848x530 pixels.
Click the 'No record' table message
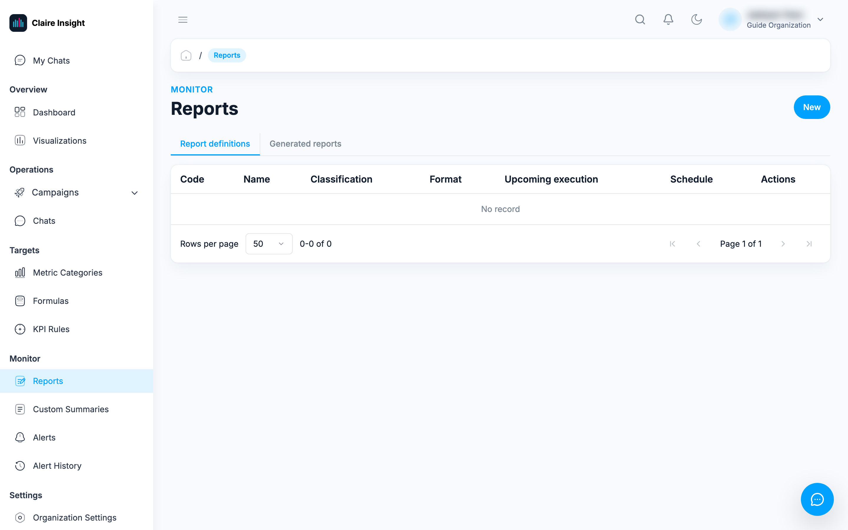tap(500, 209)
